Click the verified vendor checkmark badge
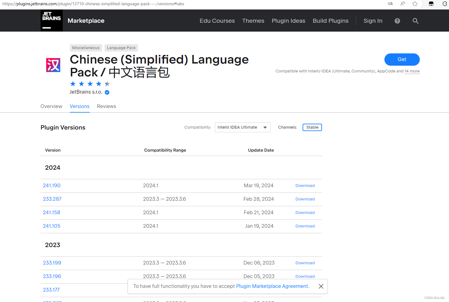This screenshot has width=449, height=302. point(107,92)
